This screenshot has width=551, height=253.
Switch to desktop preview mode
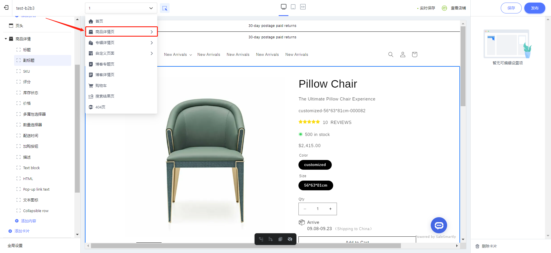click(x=284, y=7)
